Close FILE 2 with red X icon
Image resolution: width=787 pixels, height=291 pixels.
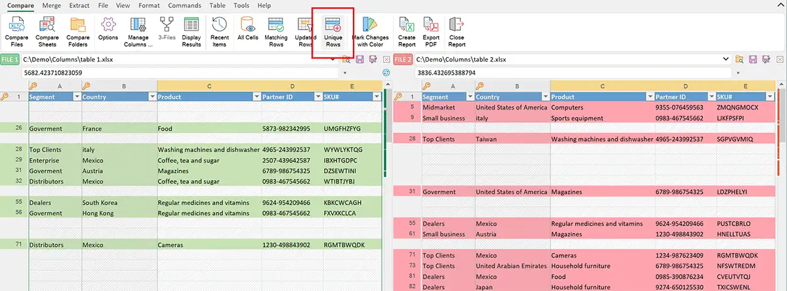[780, 60]
